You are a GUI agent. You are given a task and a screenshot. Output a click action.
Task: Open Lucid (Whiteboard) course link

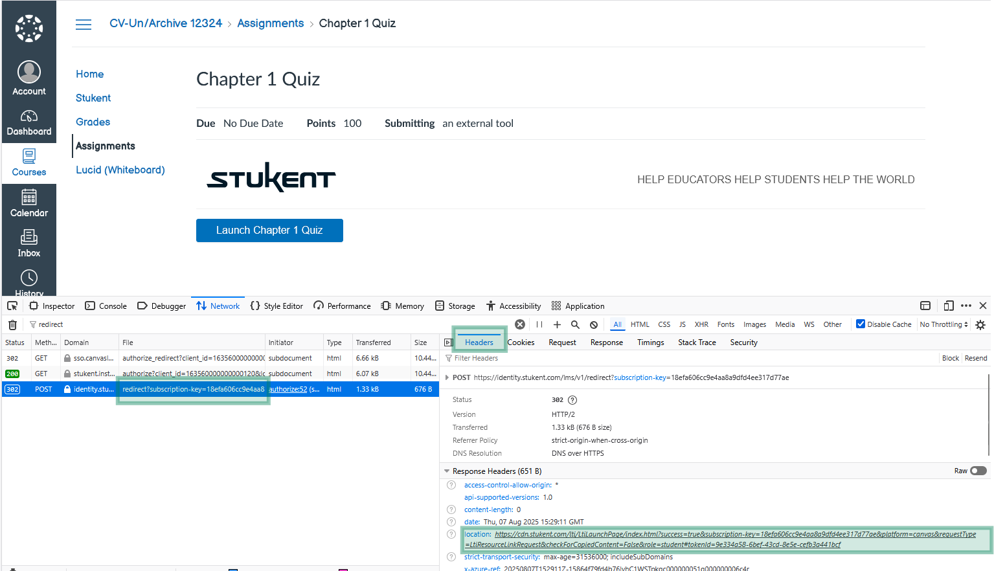(120, 170)
